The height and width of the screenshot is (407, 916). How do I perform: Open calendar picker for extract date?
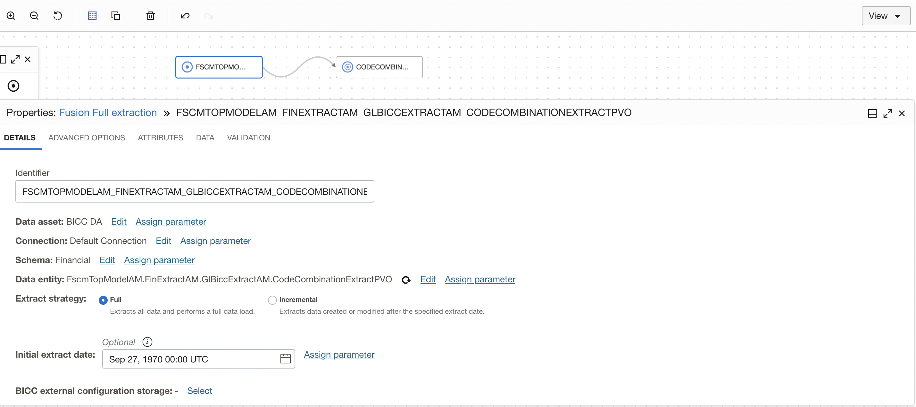pos(285,359)
